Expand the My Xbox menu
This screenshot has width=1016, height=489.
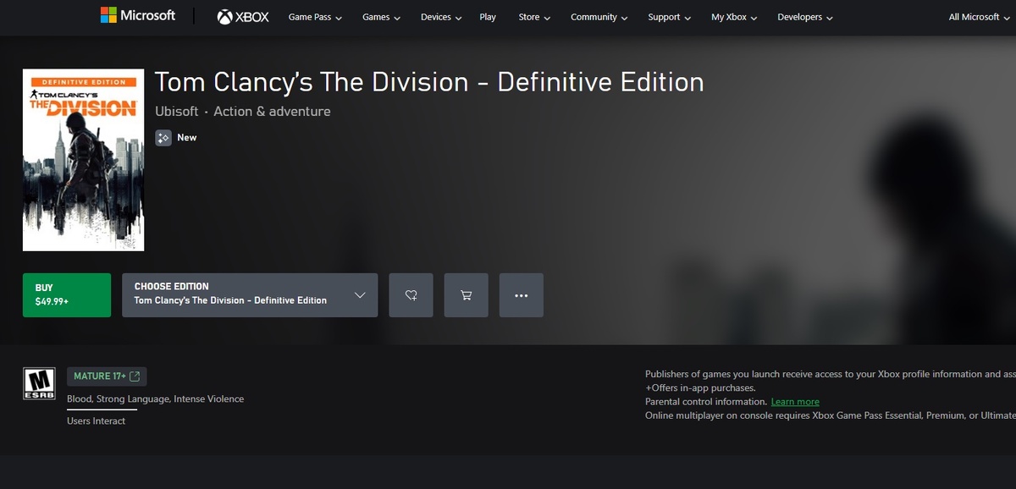[734, 17]
